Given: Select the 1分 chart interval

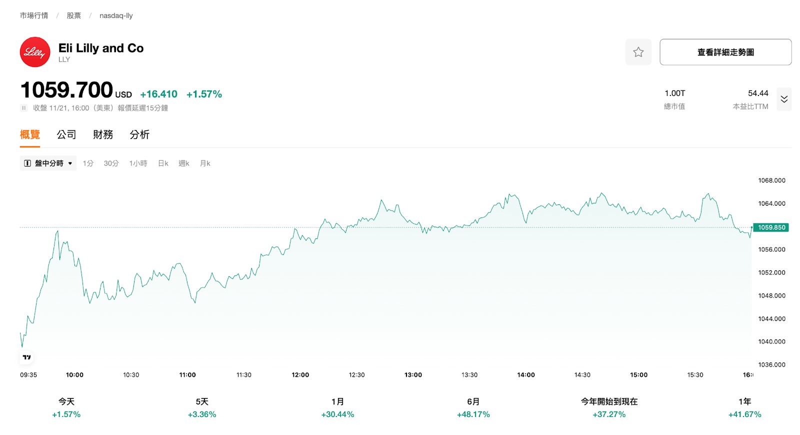Looking at the screenshot, I should (x=88, y=163).
